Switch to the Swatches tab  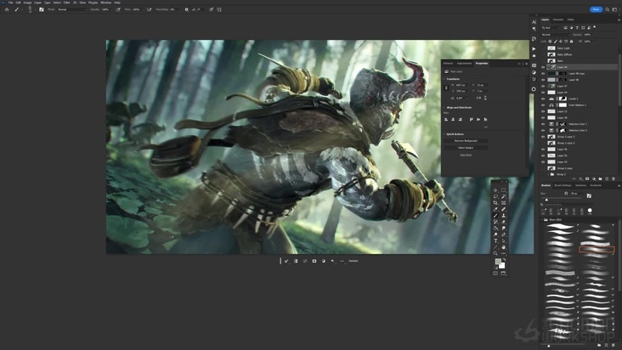(x=580, y=185)
